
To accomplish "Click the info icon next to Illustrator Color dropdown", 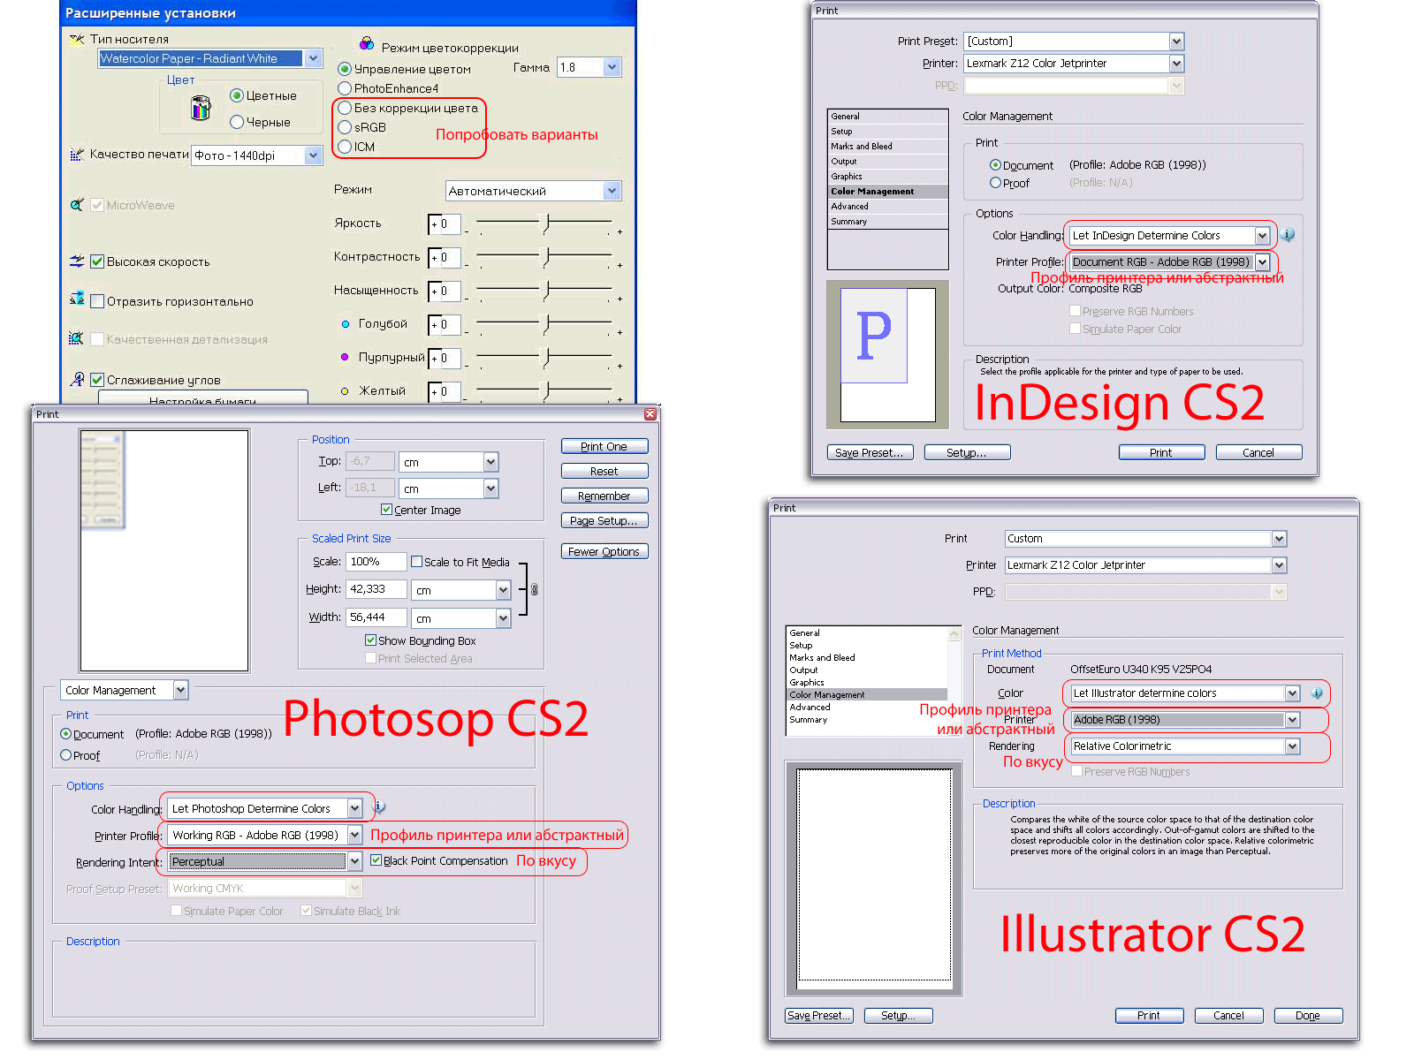I will 1317,693.
